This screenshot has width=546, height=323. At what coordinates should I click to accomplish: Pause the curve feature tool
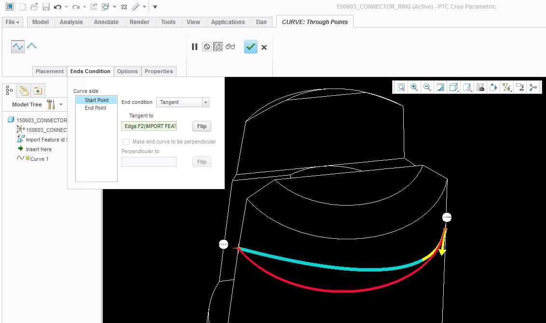tap(194, 47)
